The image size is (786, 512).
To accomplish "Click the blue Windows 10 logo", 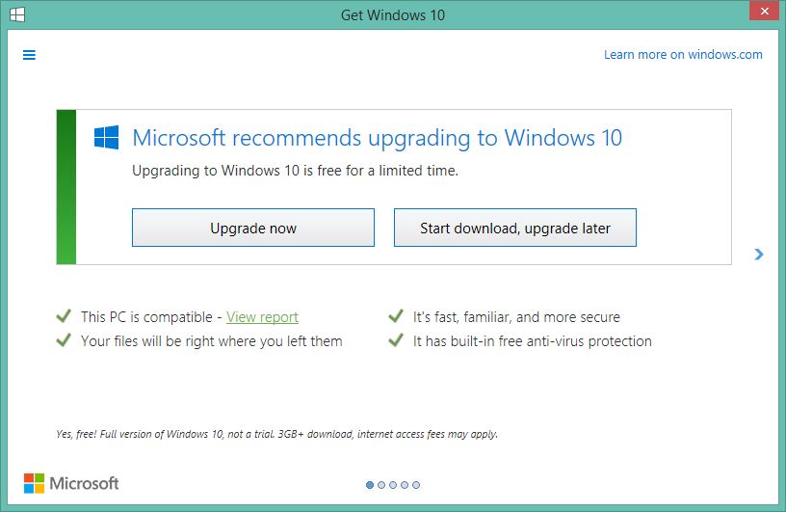I will (106, 137).
